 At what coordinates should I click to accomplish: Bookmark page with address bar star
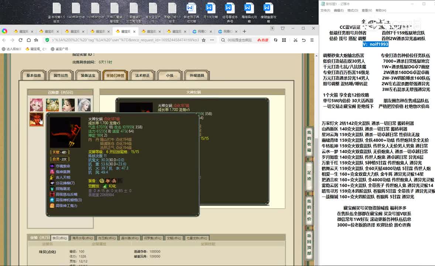pos(203,40)
